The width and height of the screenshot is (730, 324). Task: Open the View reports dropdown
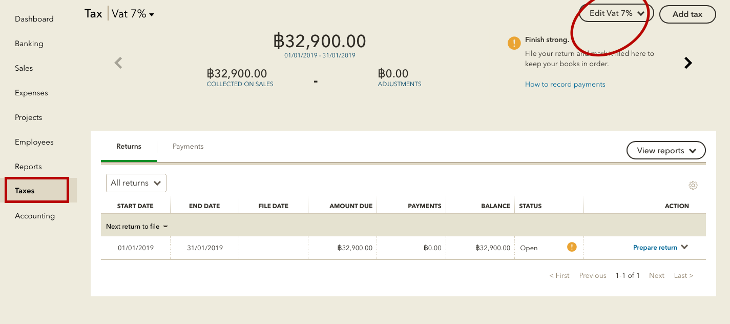pos(666,150)
